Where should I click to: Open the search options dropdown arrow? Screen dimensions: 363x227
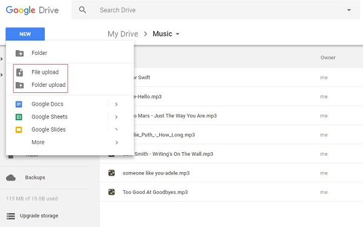tap(349, 10)
